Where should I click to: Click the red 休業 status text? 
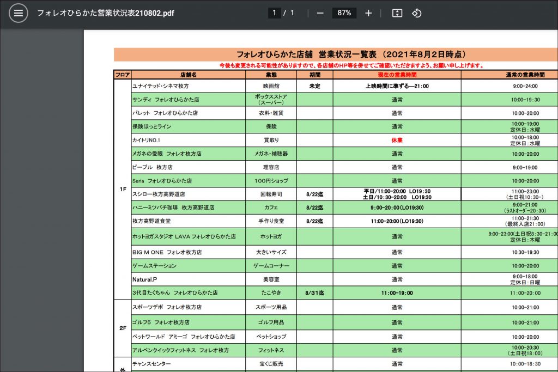397,140
